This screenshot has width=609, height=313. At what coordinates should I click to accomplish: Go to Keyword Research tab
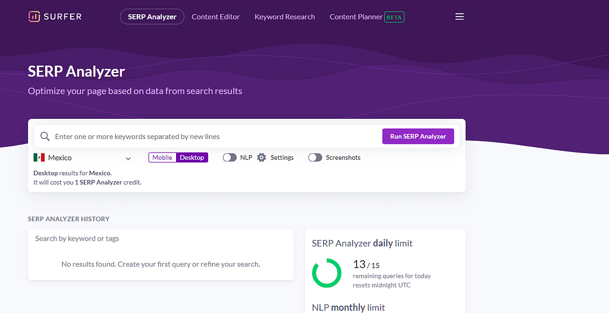pos(285,17)
